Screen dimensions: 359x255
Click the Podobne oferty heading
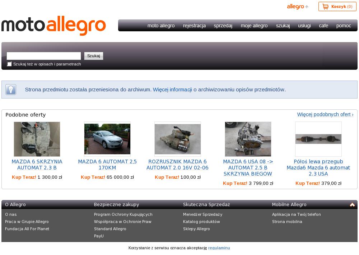coord(25,115)
